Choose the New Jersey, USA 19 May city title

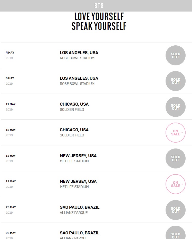point(78,181)
